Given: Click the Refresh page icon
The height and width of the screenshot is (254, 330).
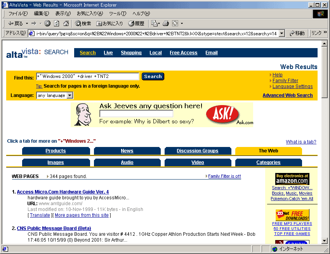Looking at the screenshot, I should (57, 23).
